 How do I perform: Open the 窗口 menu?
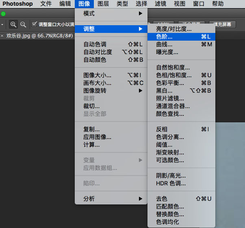point(199,4)
